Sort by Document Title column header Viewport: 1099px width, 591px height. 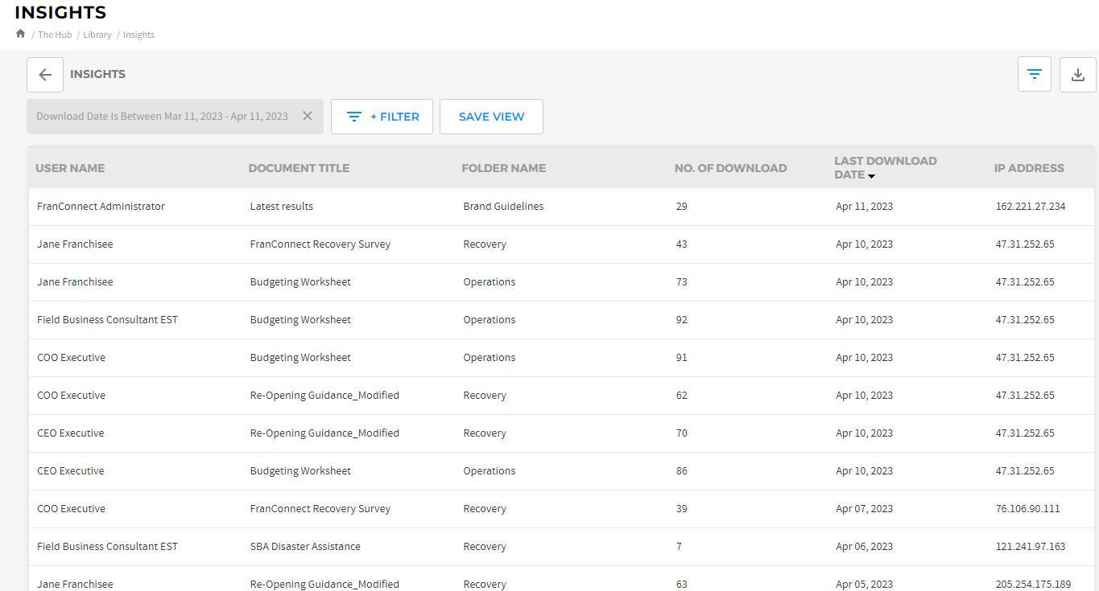tap(299, 168)
